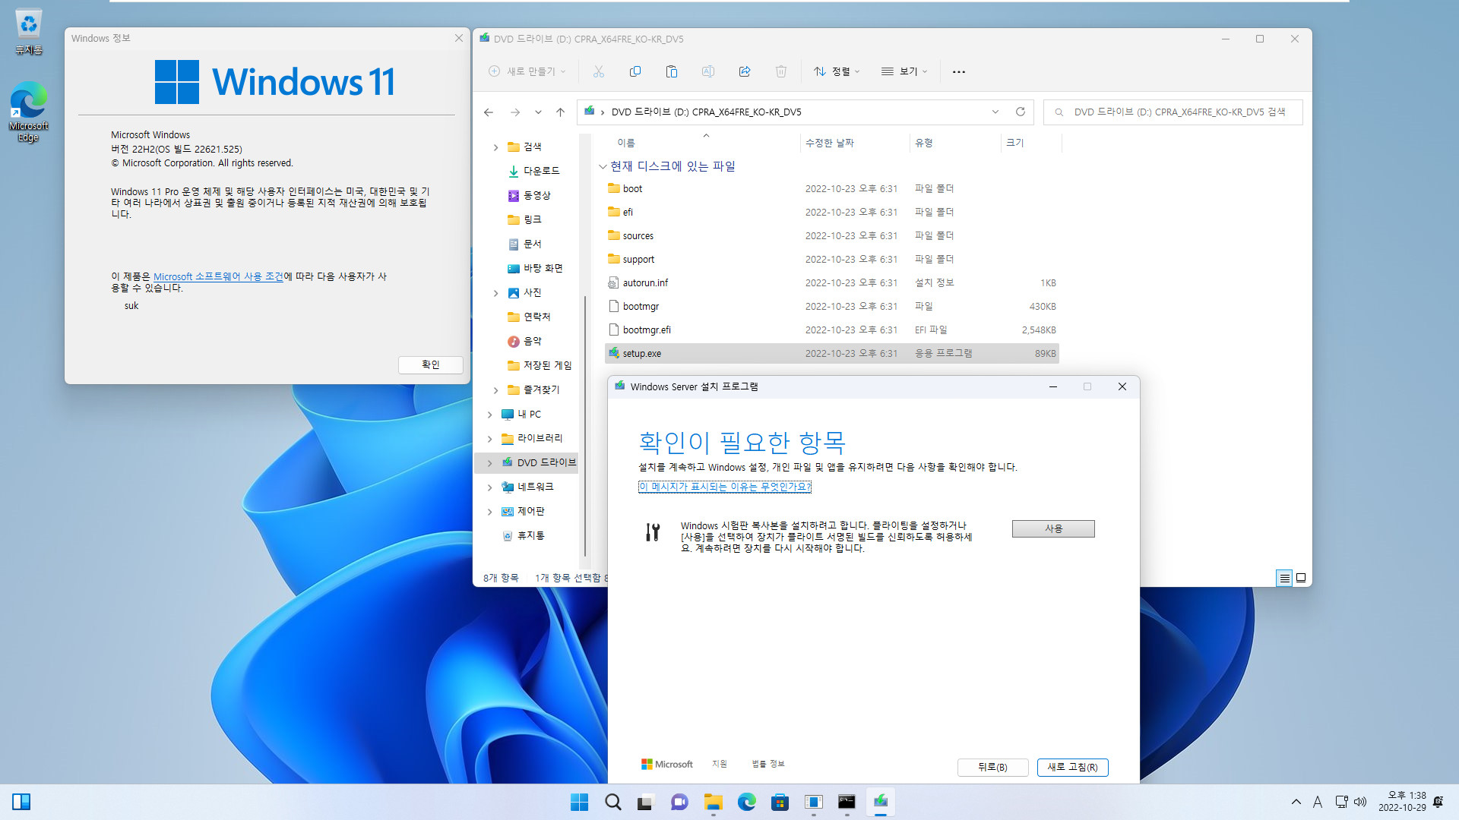Open recent locations dropdown arrow
1459x820 pixels.
point(538,112)
